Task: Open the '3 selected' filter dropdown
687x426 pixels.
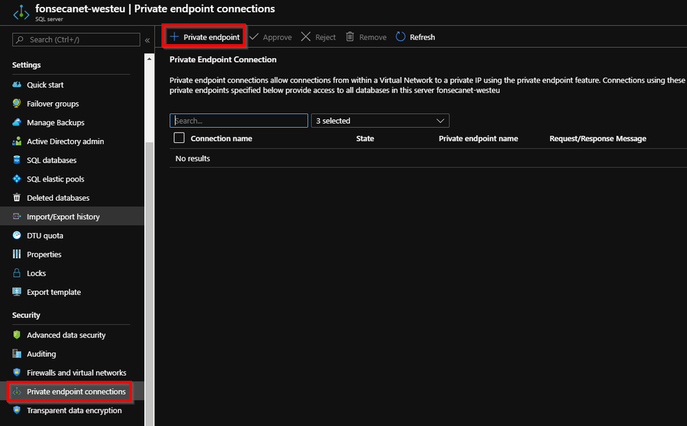Action: coord(380,120)
